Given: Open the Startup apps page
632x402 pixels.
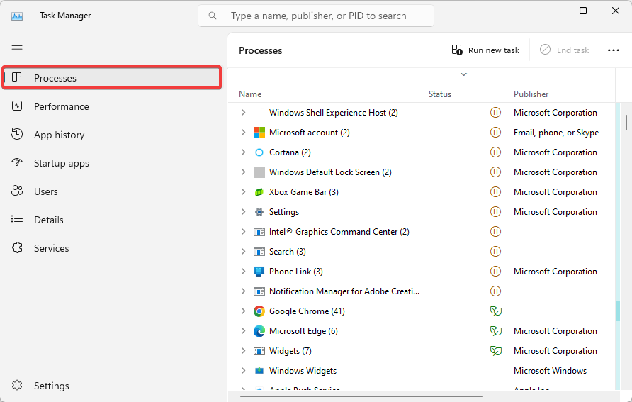Looking at the screenshot, I should [x=61, y=163].
